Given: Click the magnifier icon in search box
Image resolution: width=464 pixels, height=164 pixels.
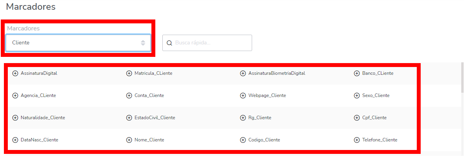Looking at the screenshot, I should click(169, 43).
